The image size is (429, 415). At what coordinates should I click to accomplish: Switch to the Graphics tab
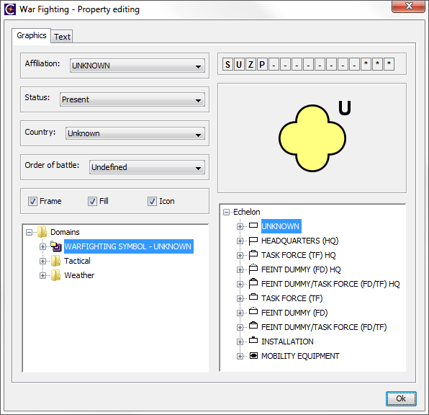coord(31,35)
